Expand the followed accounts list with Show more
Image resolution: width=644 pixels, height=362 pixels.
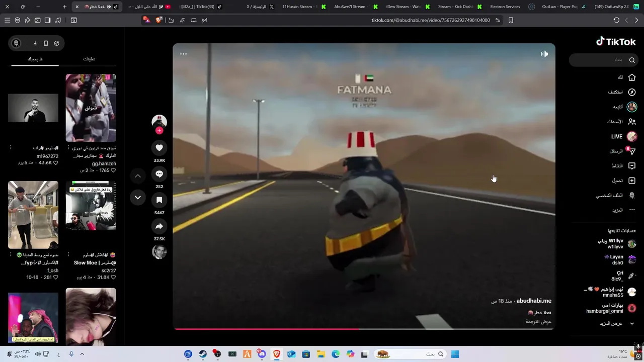tap(617, 323)
